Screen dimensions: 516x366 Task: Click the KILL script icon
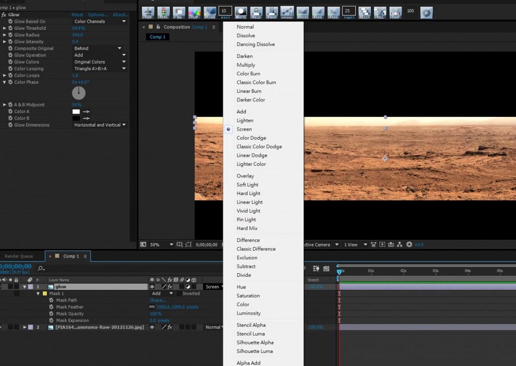point(380,12)
